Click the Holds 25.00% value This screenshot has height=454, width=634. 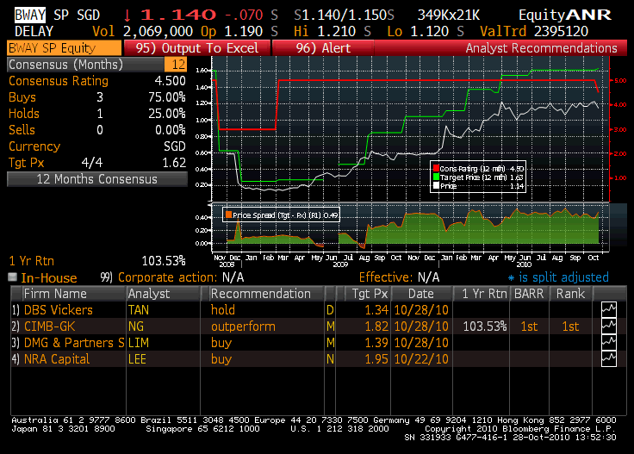click(x=166, y=114)
